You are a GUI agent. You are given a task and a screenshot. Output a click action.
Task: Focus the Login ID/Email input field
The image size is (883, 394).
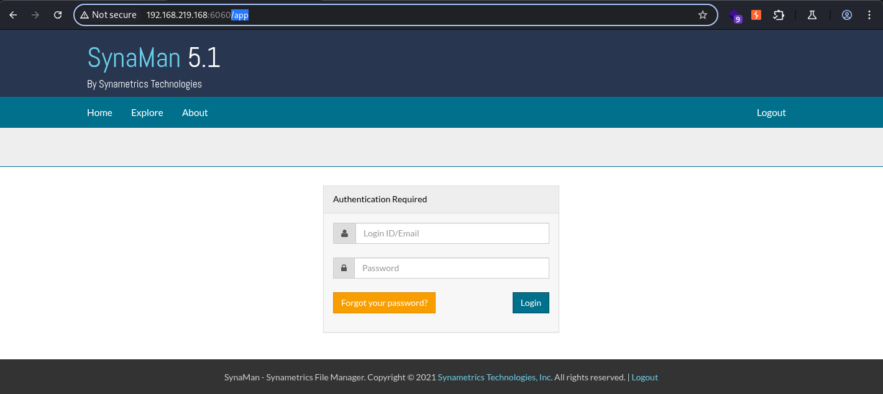[452, 233]
